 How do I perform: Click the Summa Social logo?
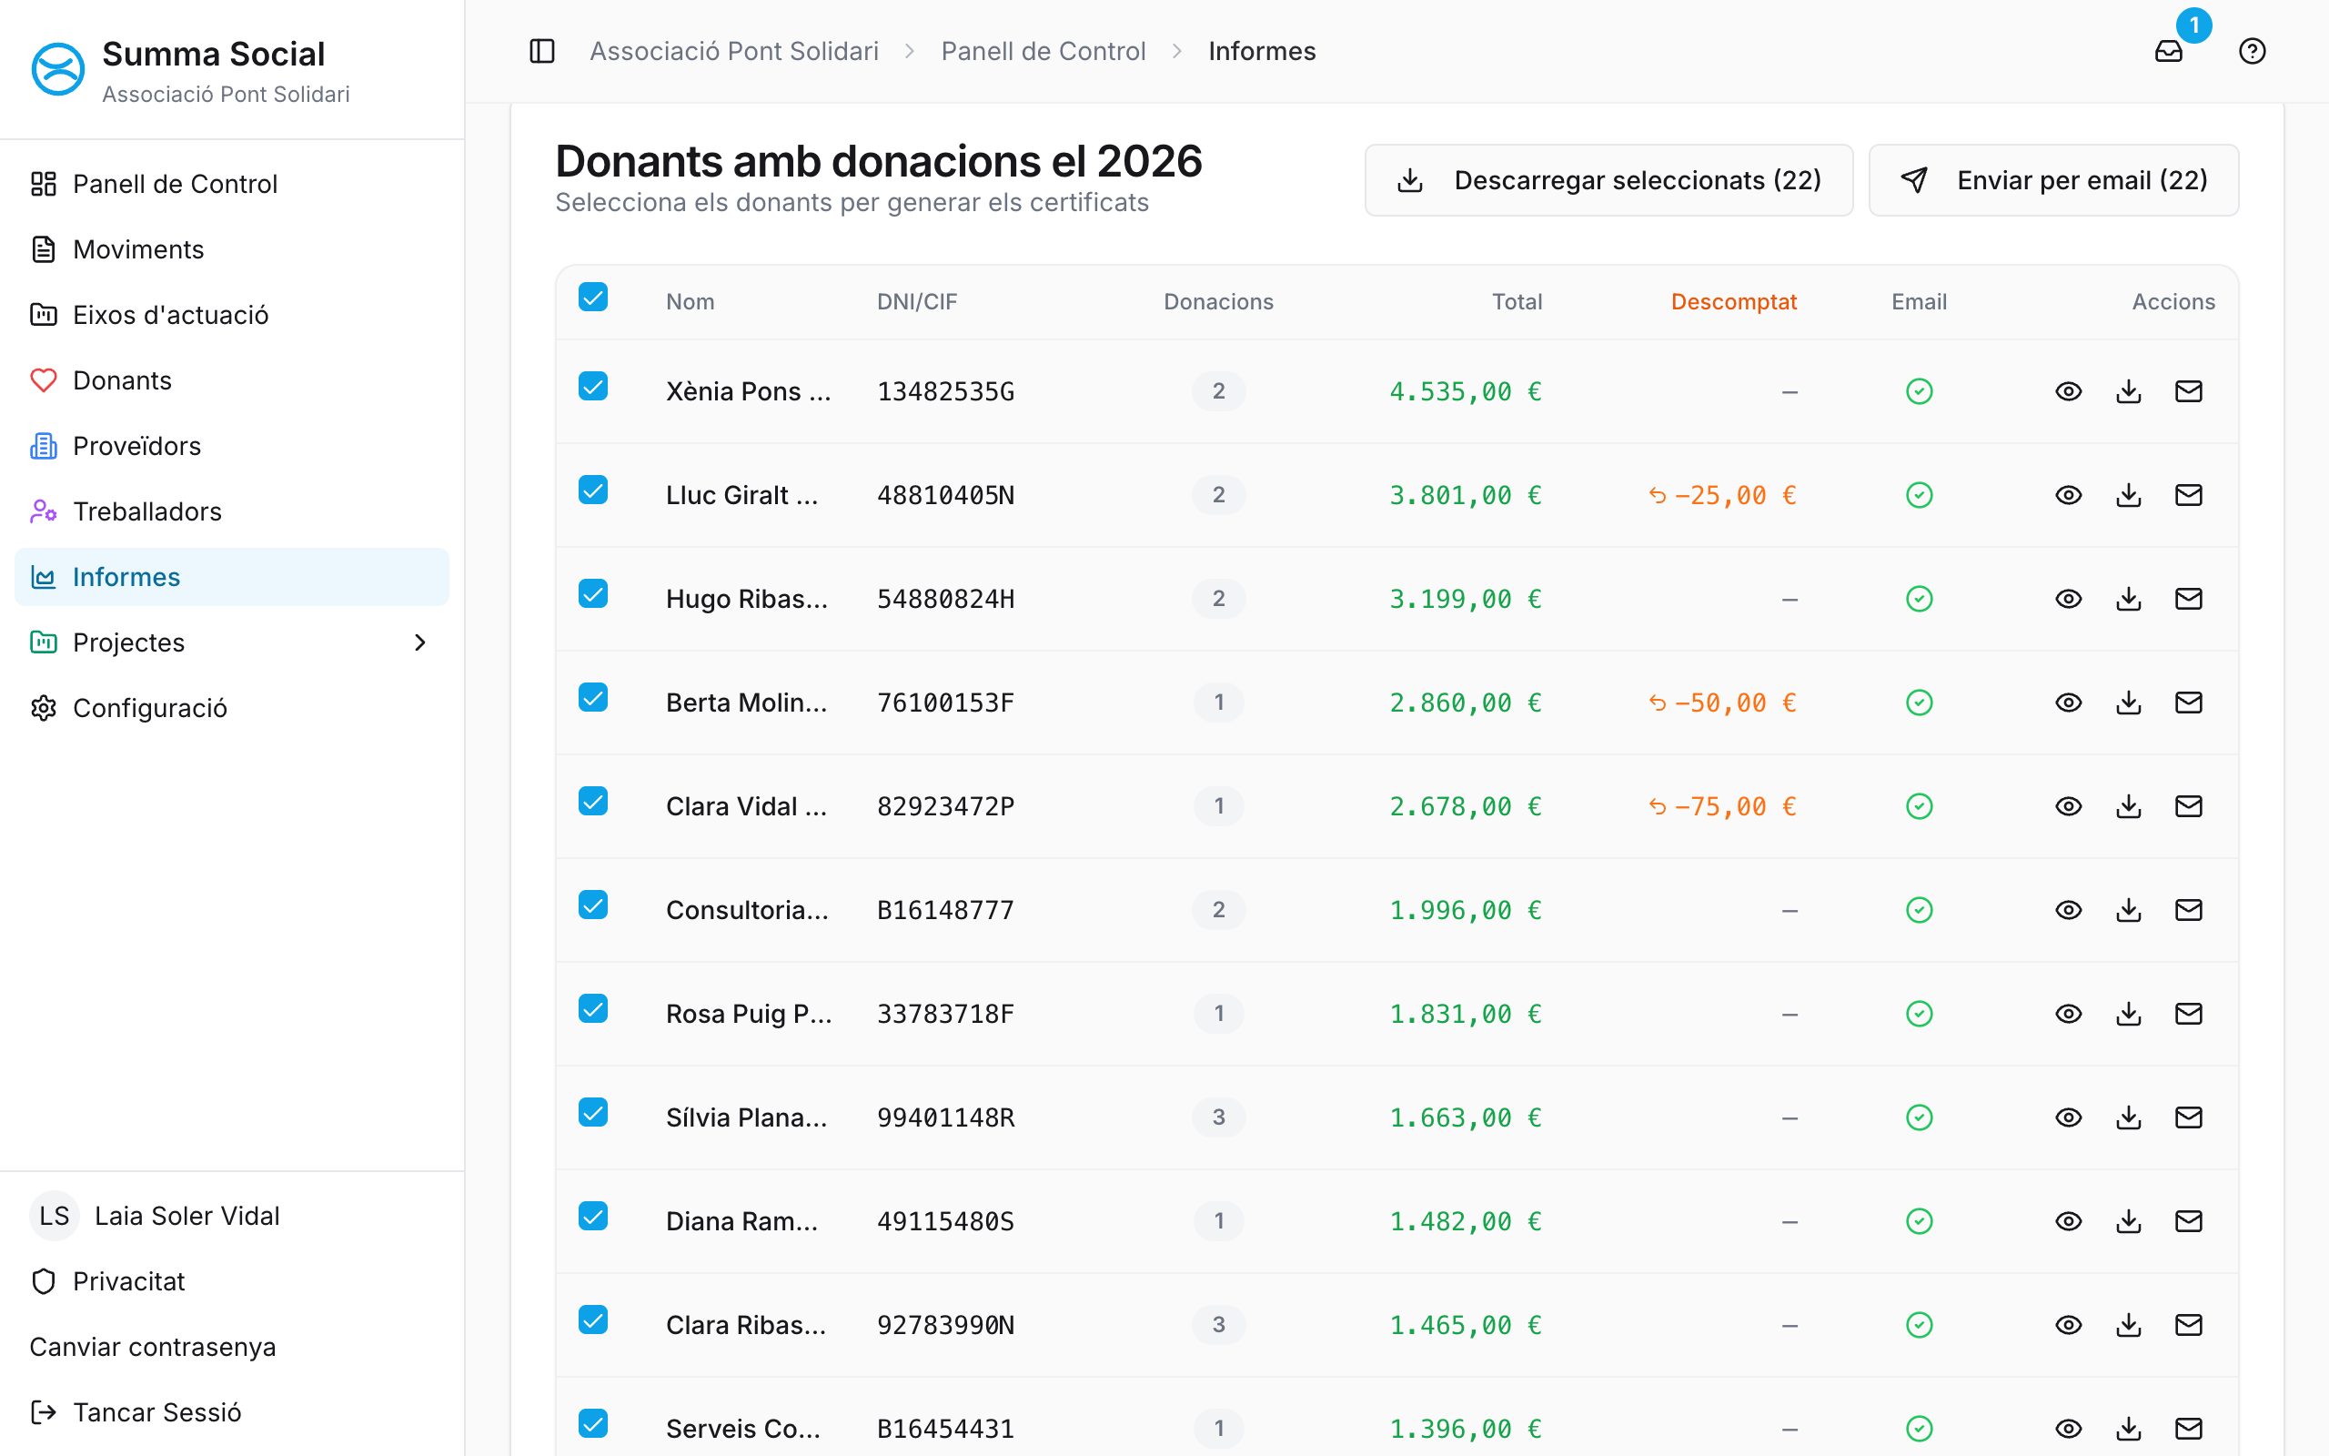[57, 69]
